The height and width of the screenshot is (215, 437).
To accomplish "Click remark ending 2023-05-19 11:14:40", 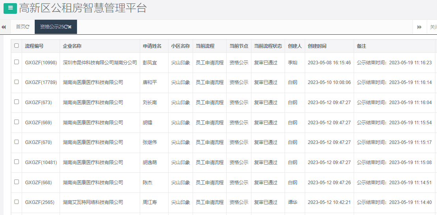I will tap(394, 202).
